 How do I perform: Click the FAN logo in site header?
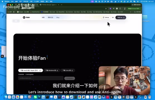26,17
